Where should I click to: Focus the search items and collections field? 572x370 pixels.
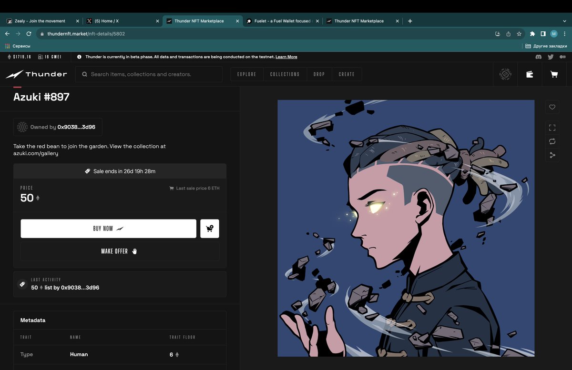point(149,74)
